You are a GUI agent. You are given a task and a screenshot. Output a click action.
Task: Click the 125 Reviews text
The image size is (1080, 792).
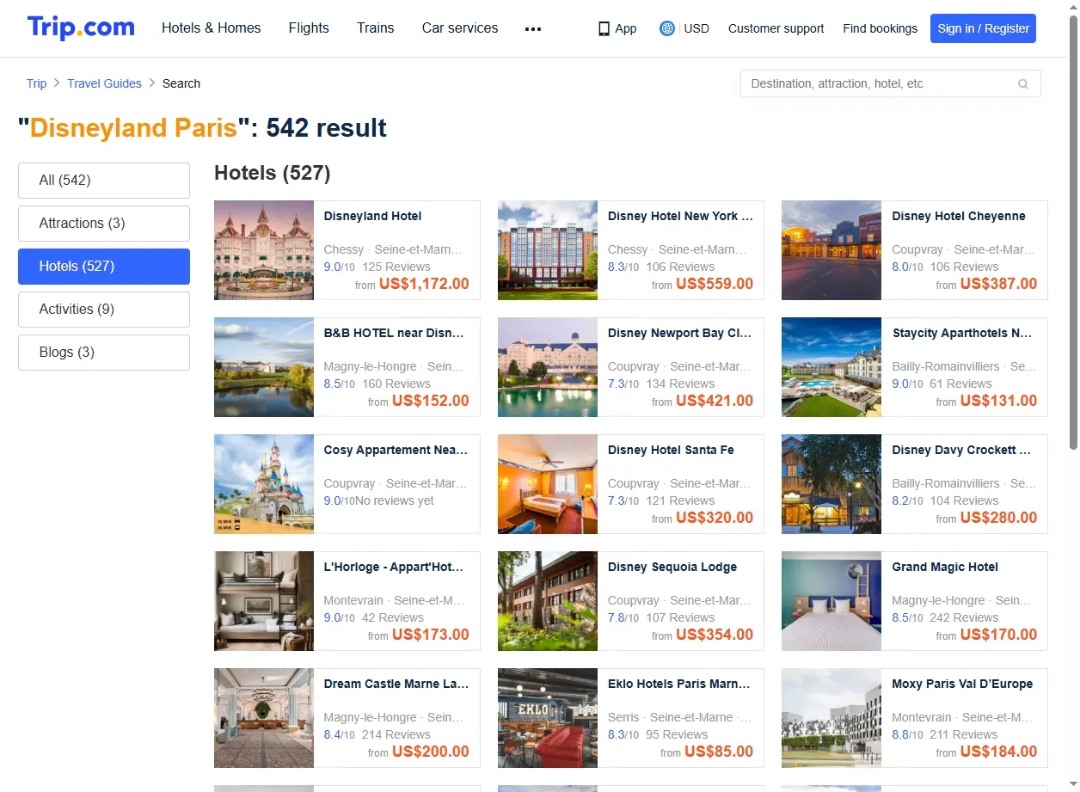(396, 267)
